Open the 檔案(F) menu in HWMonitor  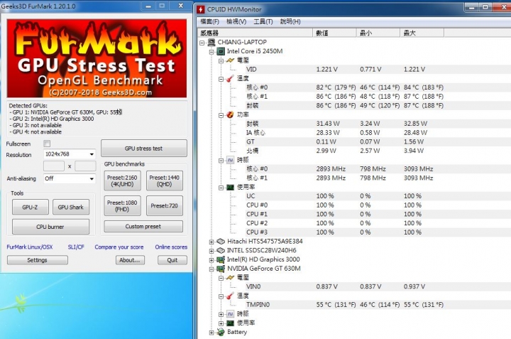[209, 21]
